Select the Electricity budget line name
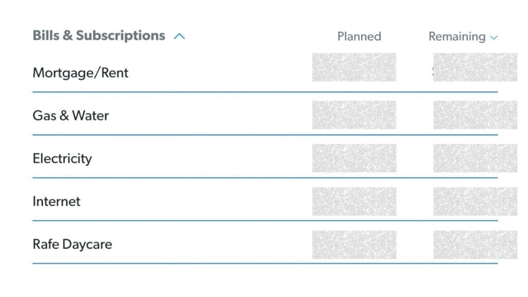Image resolution: width=528 pixels, height=297 pixels. coord(62,158)
